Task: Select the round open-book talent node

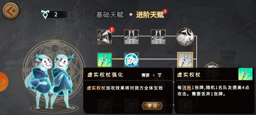Action: [x=185, y=37]
